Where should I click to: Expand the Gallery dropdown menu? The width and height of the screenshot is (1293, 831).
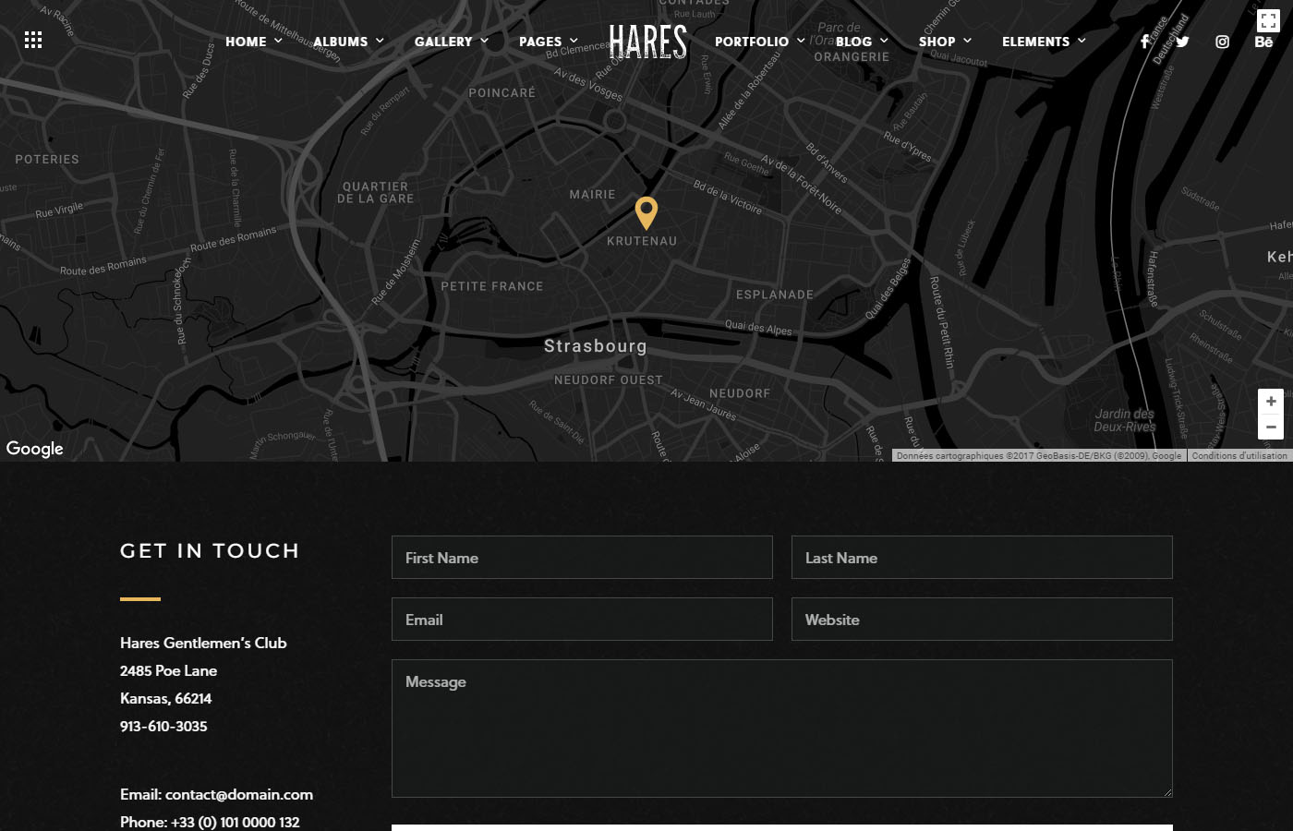(451, 42)
